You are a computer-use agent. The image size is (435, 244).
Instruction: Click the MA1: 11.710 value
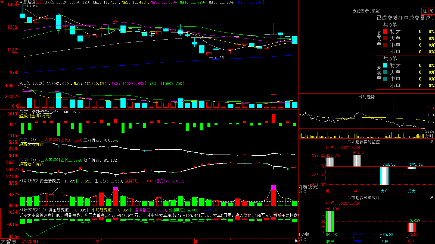105,2
